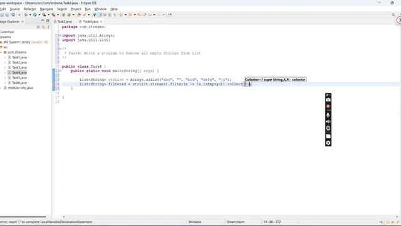Click the Save toolbar icon

pyautogui.click(x=2, y=15)
